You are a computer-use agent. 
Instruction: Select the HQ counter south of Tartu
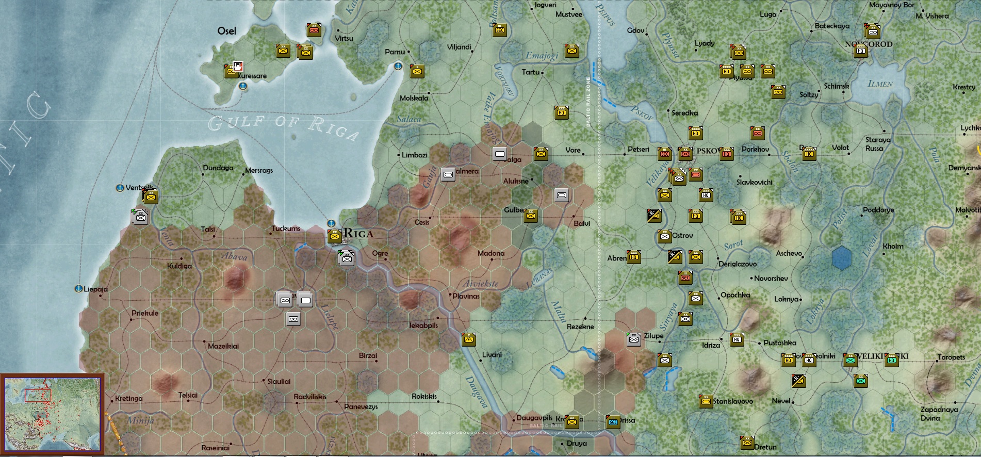tap(562, 112)
